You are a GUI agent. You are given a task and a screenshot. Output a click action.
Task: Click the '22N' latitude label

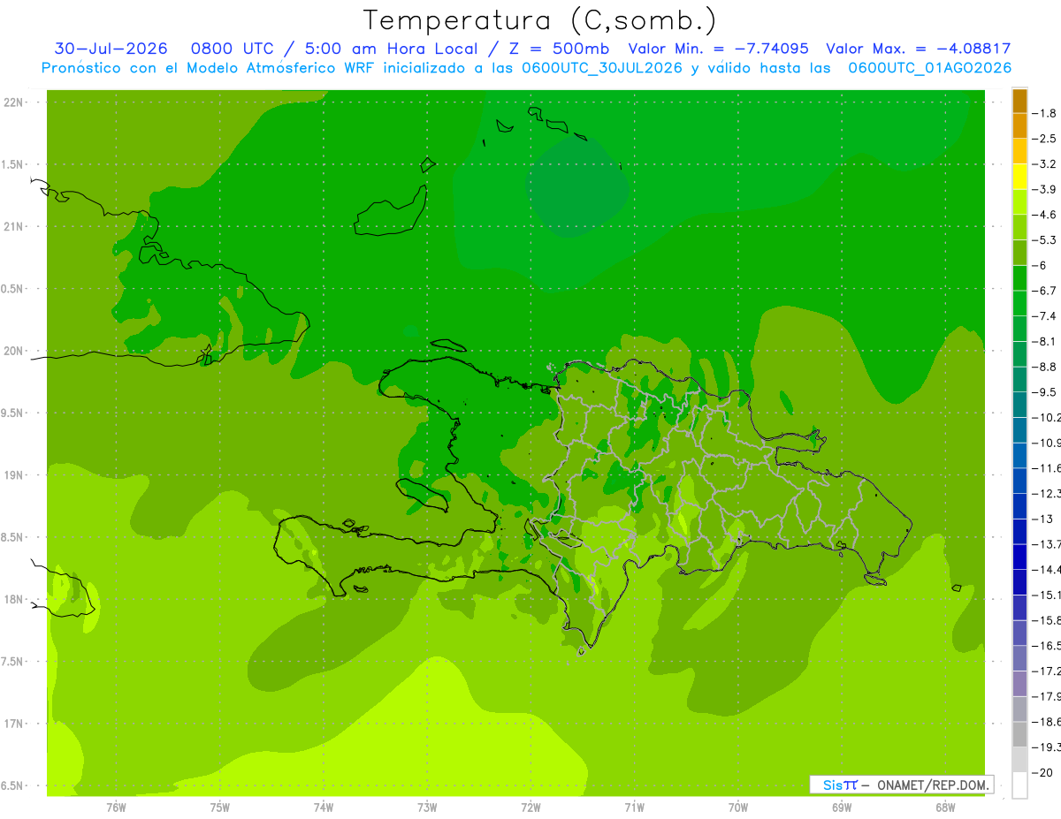(14, 102)
